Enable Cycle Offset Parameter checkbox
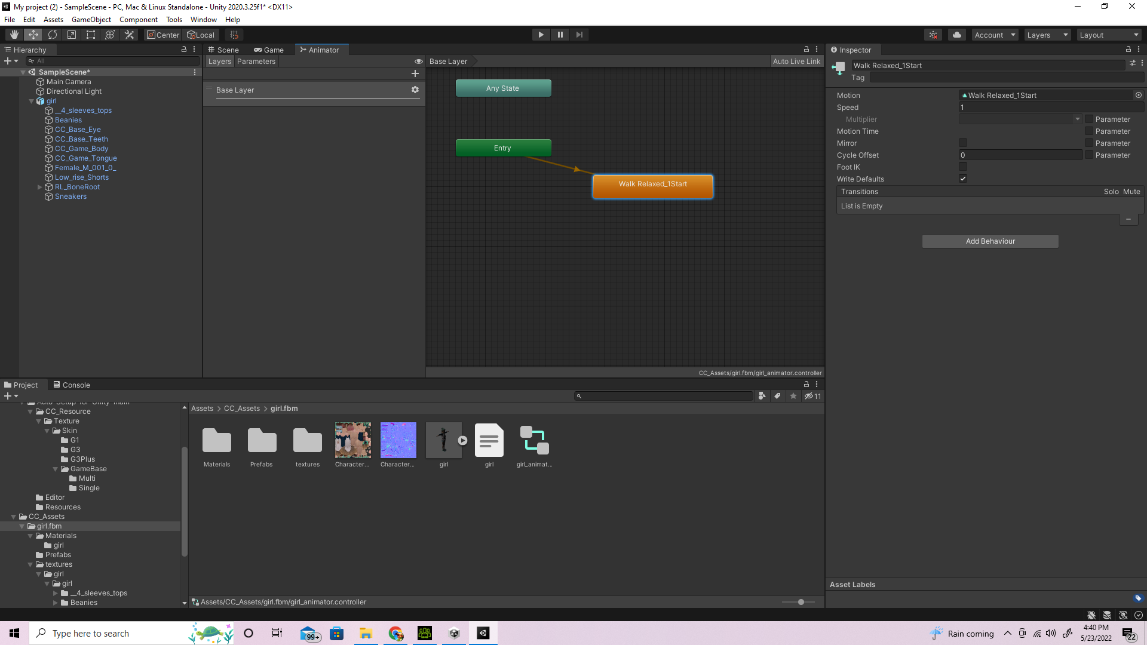Viewport: 1147px width, 645px height. click(x=1089, y=155)
